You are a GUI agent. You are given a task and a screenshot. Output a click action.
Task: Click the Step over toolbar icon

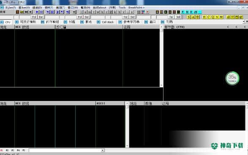52,12
